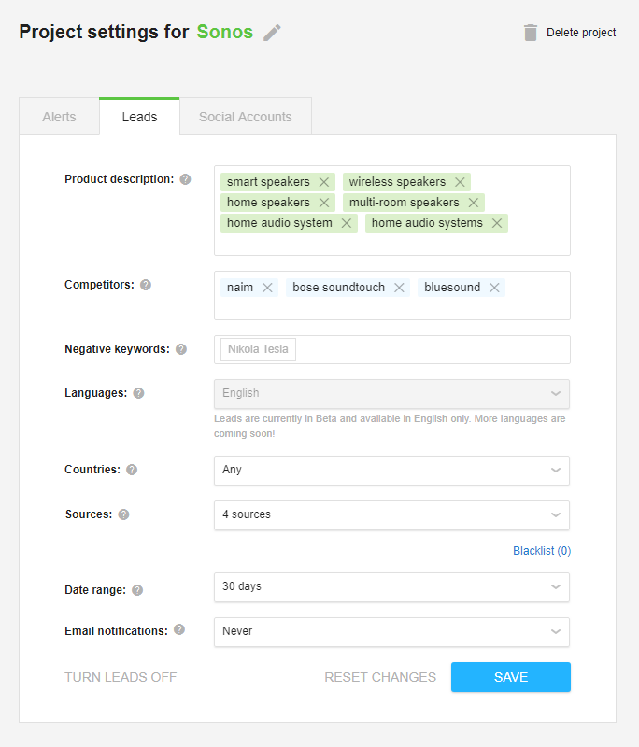Screen dimensions: 639x747
Task: Remove the 'smart speakers' tag
Action: tap(324, 182)
